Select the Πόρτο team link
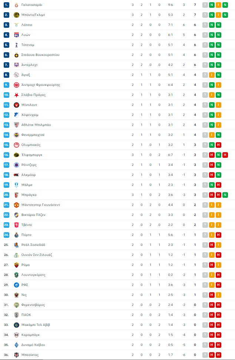235x360 pixels. point(26,235)
